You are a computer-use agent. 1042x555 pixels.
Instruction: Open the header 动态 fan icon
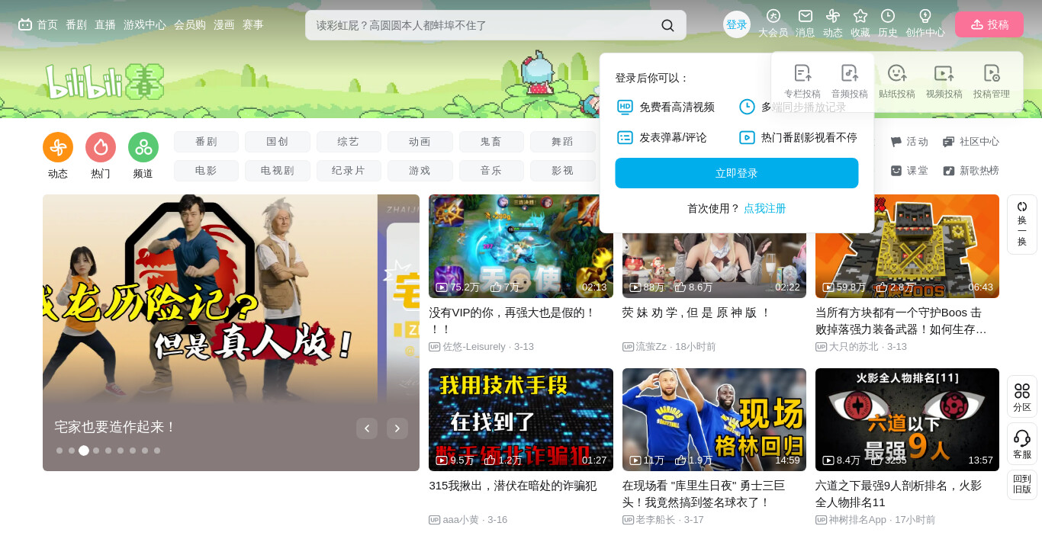pyautogui.click(x=833, y=16)
